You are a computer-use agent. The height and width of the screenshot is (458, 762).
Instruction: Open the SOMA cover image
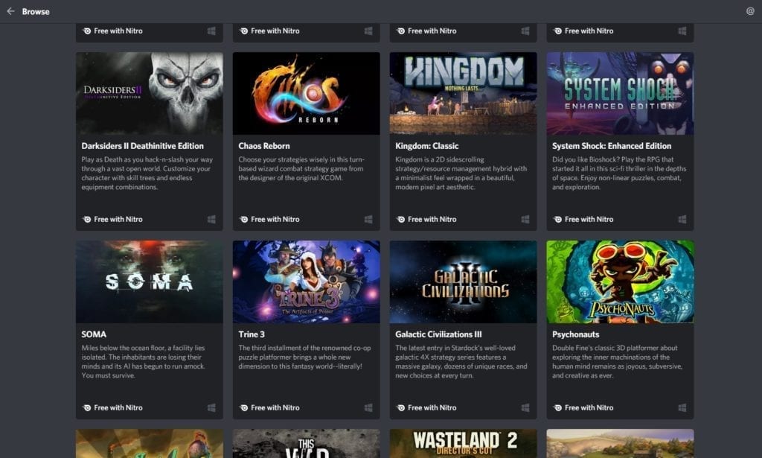[149, 282]
